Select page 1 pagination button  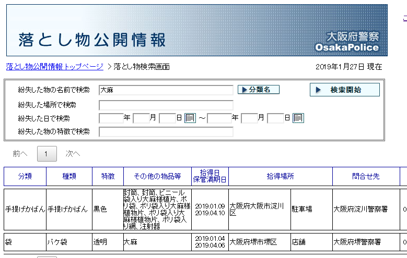(46, 154)
